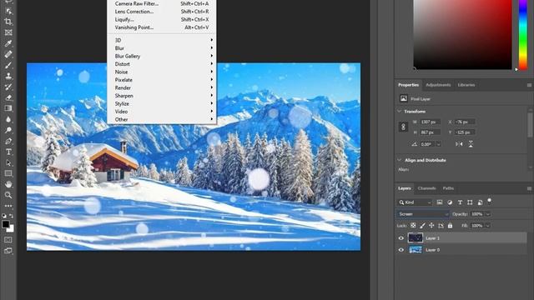Open the rotation angle dropdown

(439, 144)
